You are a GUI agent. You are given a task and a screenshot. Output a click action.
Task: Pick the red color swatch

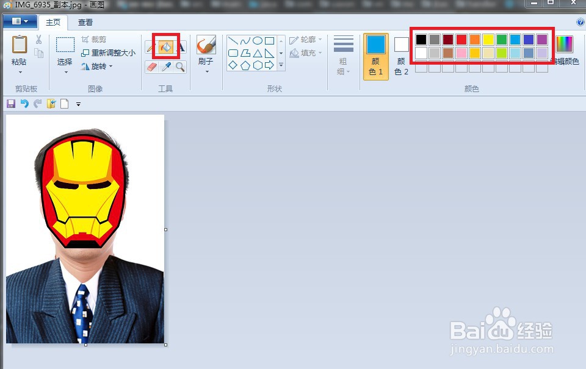coord(461,39)
